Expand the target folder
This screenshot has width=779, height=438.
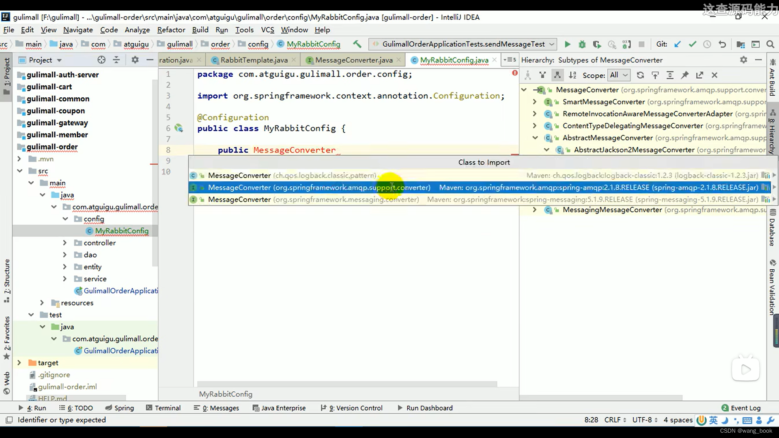click(19, 363)
